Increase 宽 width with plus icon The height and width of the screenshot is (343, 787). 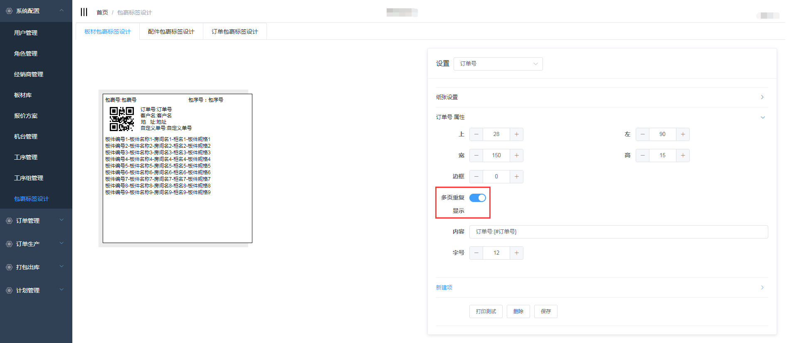(516, 156)
